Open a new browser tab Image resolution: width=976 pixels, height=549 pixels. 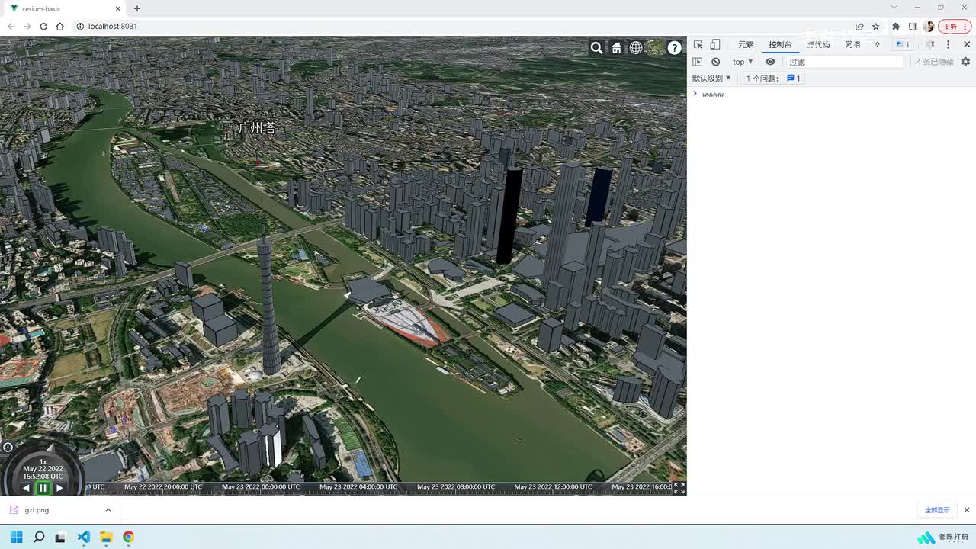pos(137,9)
